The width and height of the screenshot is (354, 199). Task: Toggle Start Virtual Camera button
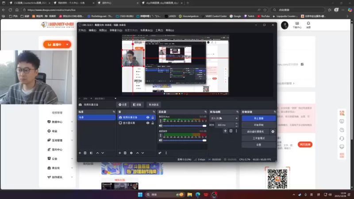pyautogui.click(x=255, y=131)
